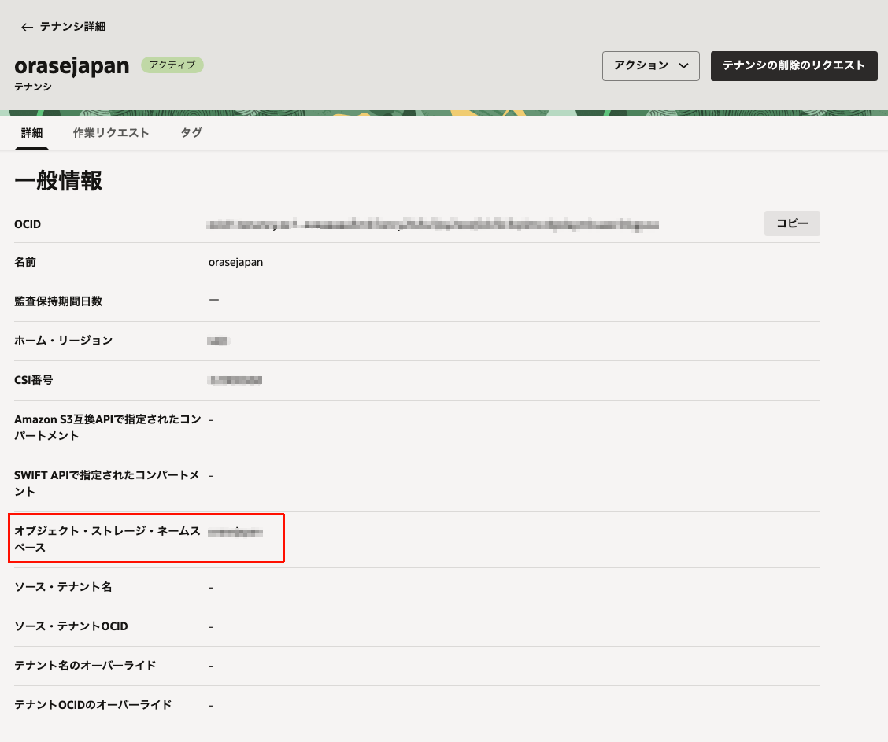Click テナンシの削除のリクエスト button
888x742 pixels.
[794, 66]
